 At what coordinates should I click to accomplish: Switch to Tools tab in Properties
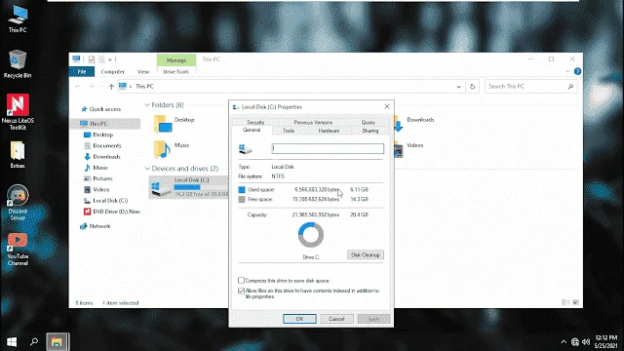click(x=289, y=131)
